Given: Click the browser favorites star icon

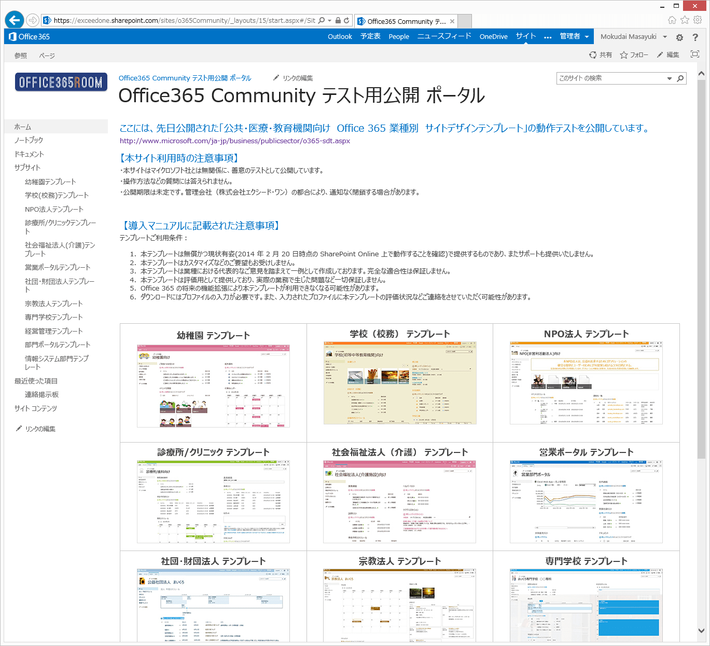Looking at the screenshot, I should pyautogui.click(x=685, y=20).
